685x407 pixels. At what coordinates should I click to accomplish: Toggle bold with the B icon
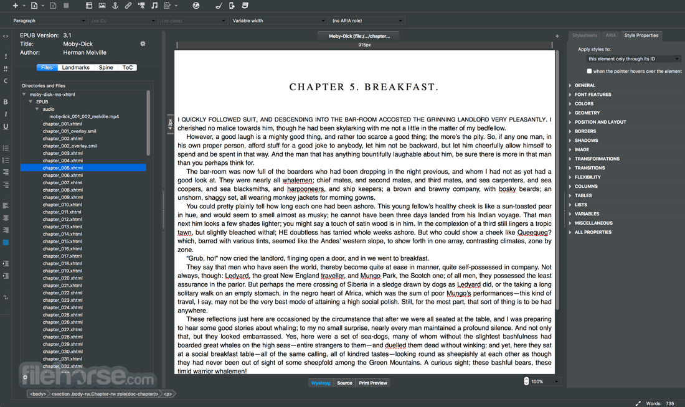pos(6,102)
